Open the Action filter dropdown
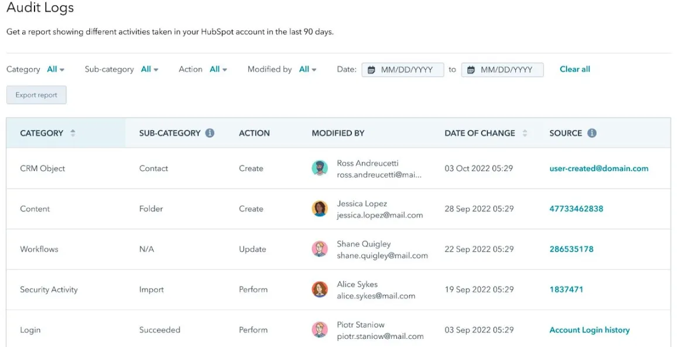Image resolution: width=681 pixels, height=347 pixels. click(218, 70)
